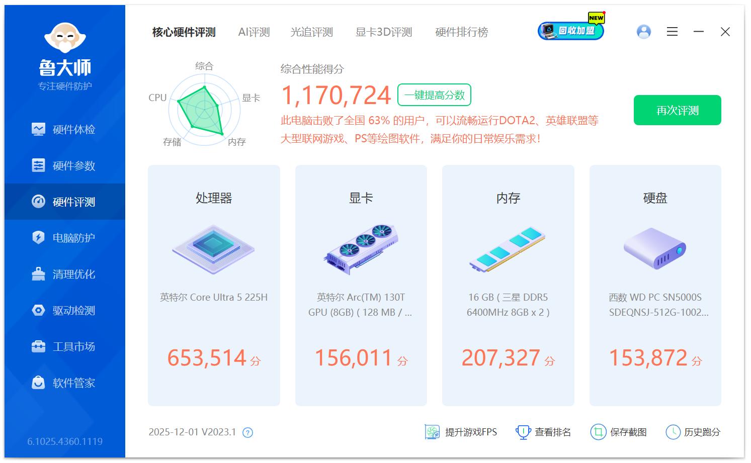The height and width of the screenshot is (463, 751).
Task: Click the 2025-12-01 V2023.1 benchmark version text
Action: (x=192, y=432)
